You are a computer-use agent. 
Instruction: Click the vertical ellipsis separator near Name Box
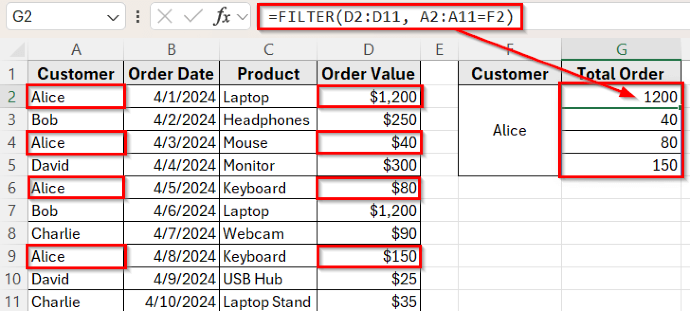coord(137,16)
